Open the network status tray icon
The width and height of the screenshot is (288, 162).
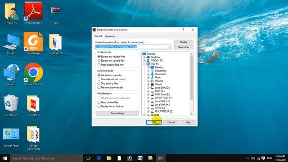(x=258, y=158)
